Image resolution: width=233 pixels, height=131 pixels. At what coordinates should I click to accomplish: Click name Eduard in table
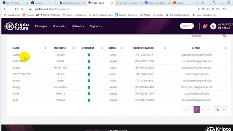16,68
